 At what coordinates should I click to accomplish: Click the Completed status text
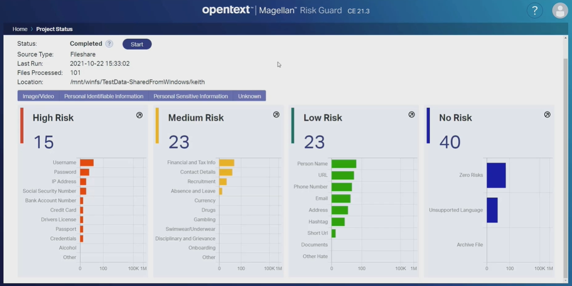click(x=86, y=44)
